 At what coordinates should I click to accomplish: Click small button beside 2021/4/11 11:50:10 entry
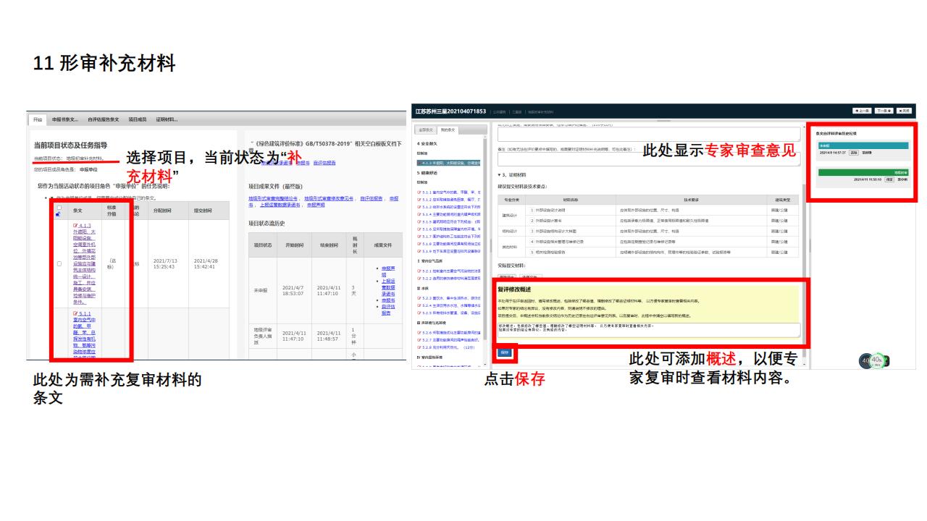tap(889, 179)
